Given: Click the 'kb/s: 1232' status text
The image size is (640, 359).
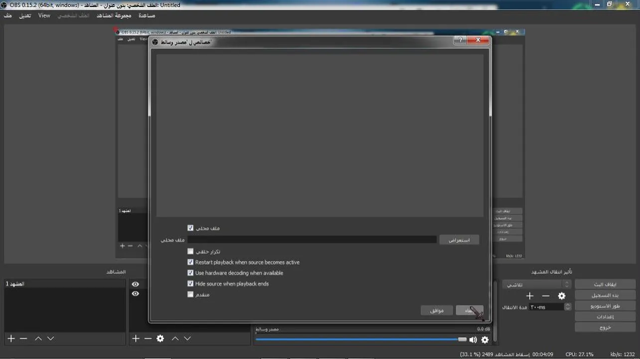Looking at the screenshot, I should (622, 355).
